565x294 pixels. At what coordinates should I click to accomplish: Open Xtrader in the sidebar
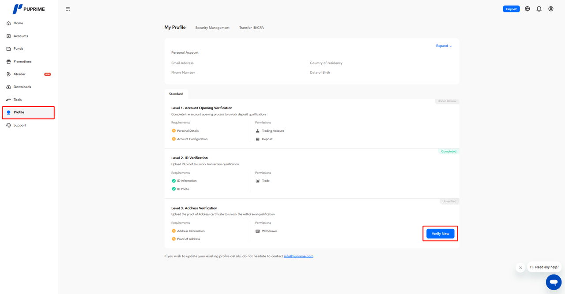click(19, 74)
